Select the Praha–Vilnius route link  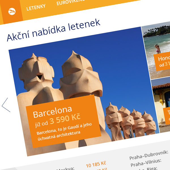(x=146, y=163)
